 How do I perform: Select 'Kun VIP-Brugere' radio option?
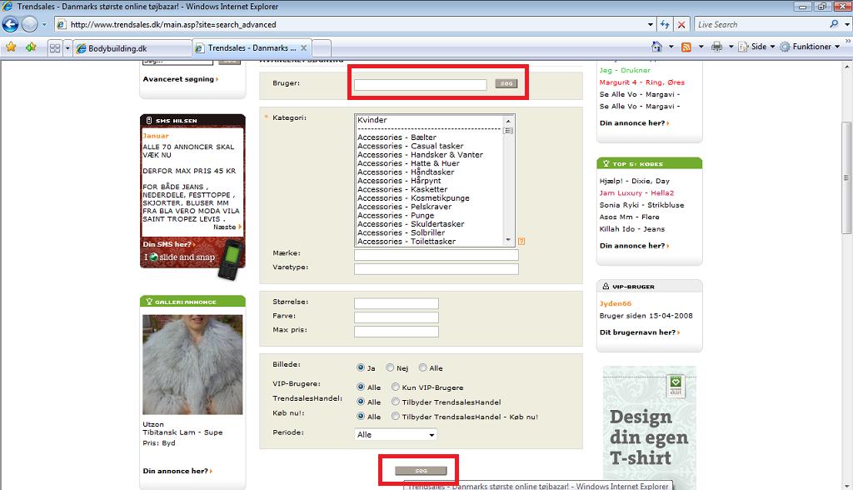[396, 387]
